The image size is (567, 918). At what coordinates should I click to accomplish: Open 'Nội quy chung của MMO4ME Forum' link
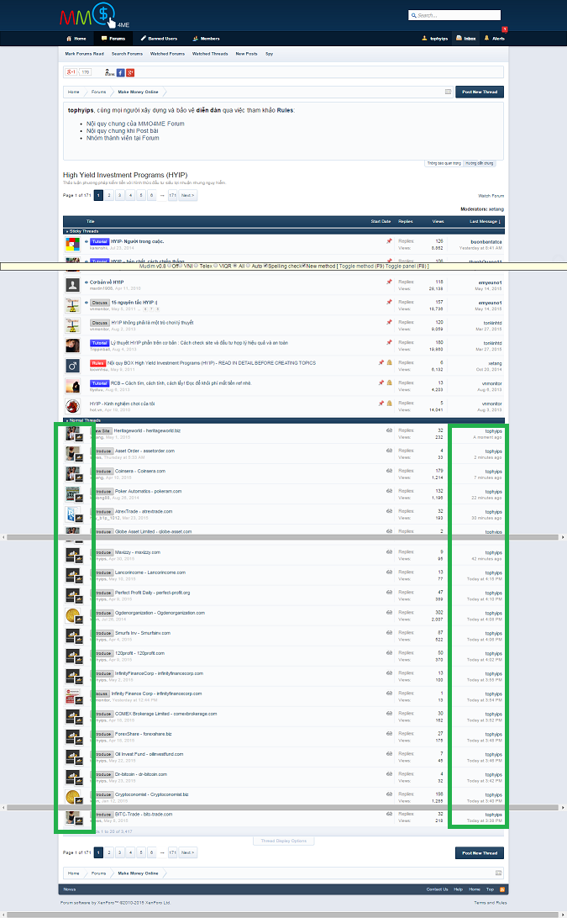coord(135,124)
